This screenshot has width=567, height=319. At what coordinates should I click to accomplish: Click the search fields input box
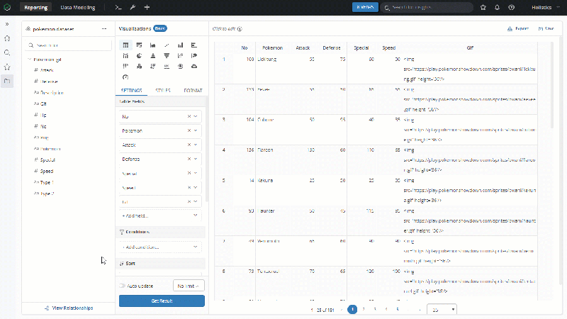(x=69, y=45)
